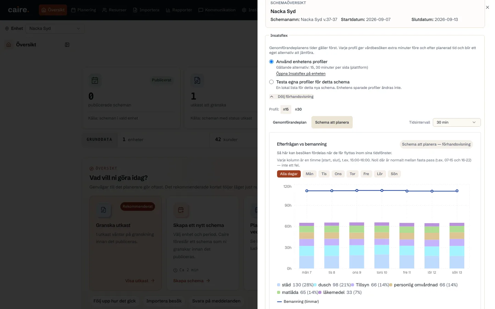Follow the 'Visa utkast' link

coord(140,281)
